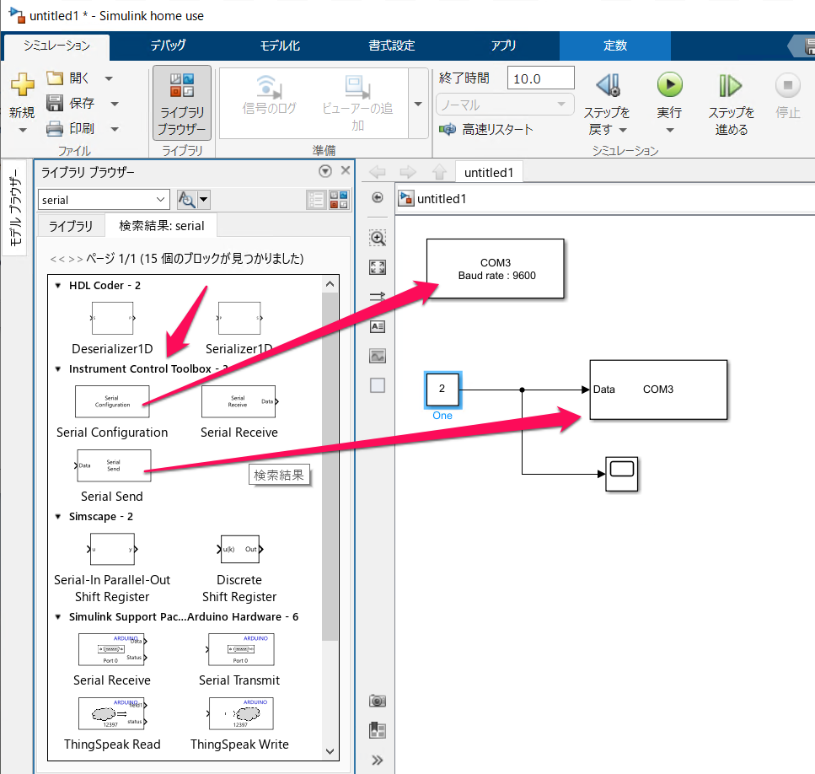Open the ノーマル simulation mode dropdown
The width and height of the screenshot is (815, 774).
(x=505, y=105)
